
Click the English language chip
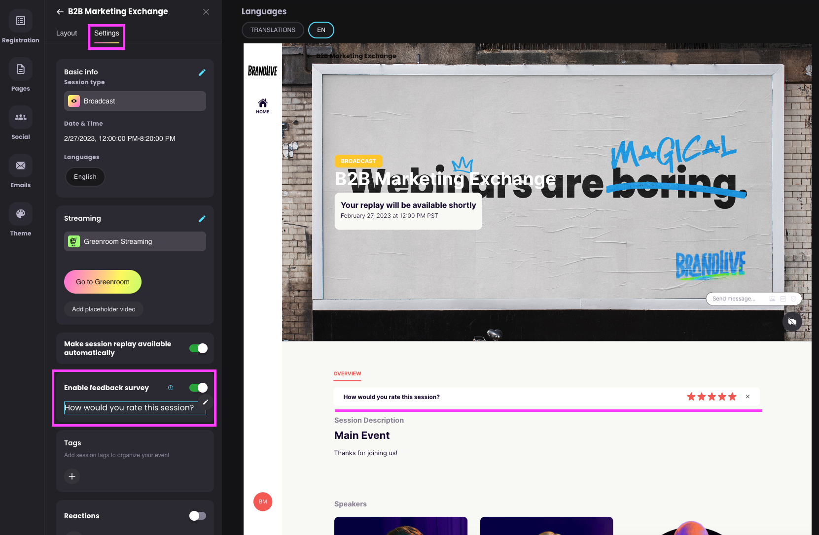coord(85,177)
